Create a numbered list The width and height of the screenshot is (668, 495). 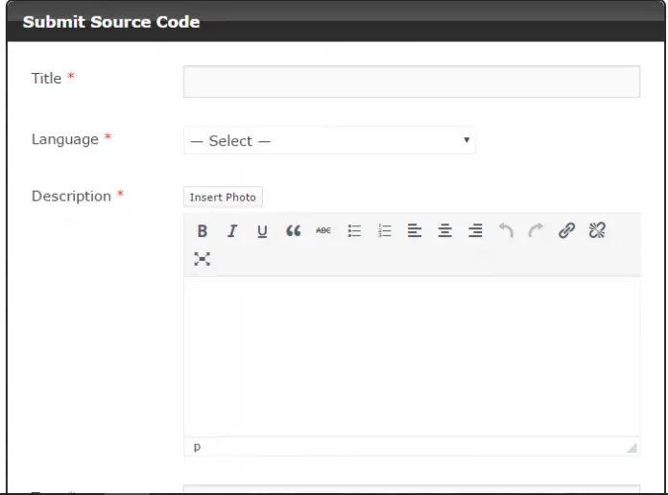385,231
